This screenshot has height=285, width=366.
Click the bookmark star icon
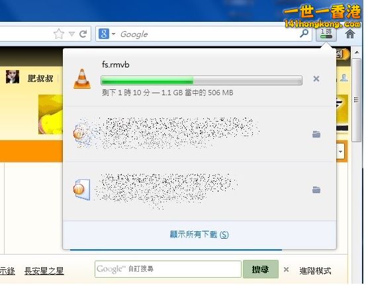pos(59,34)
